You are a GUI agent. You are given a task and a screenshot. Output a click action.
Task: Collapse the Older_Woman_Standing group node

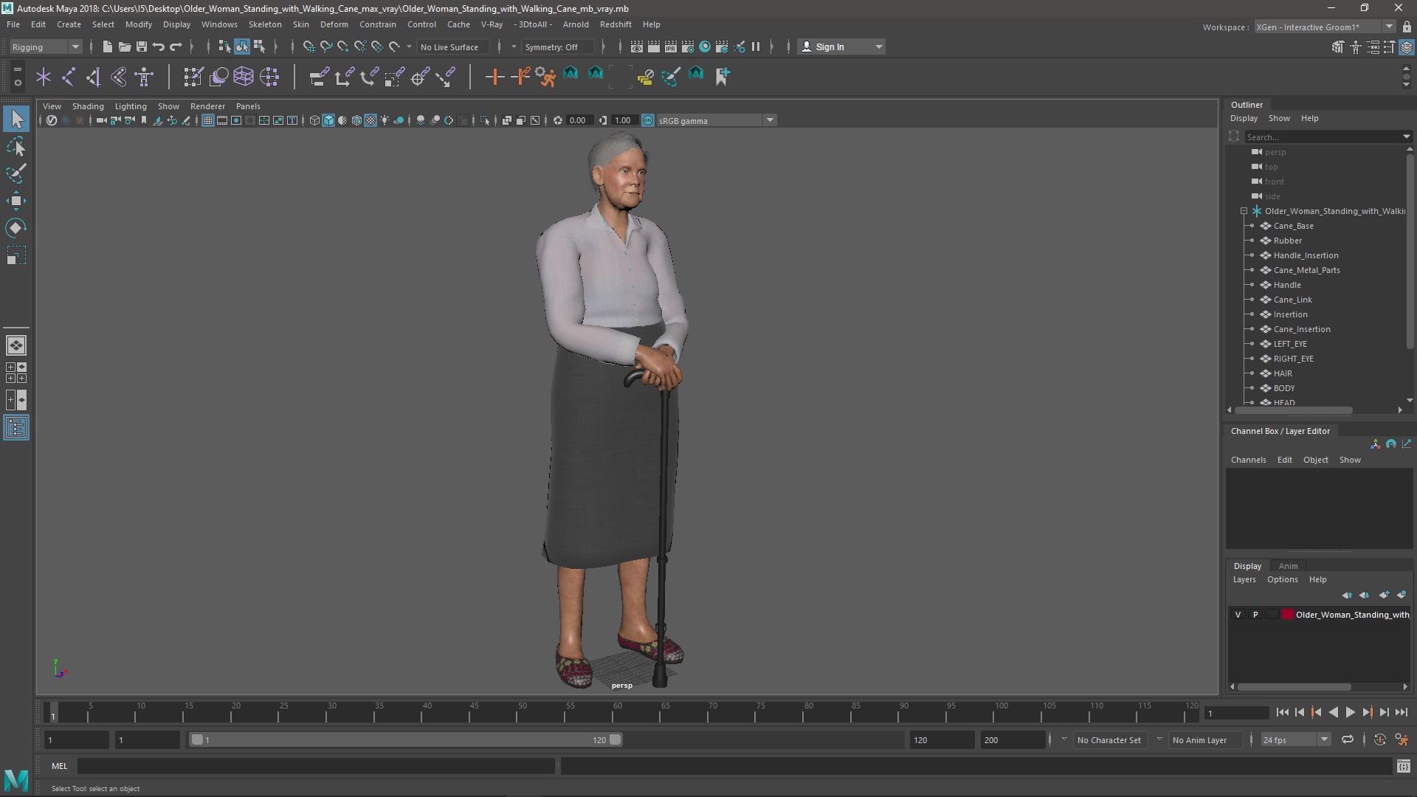[1244, 211]
